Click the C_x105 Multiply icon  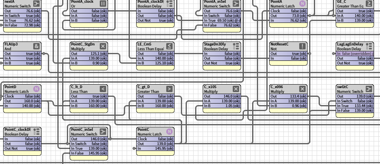tap(236, 89)
